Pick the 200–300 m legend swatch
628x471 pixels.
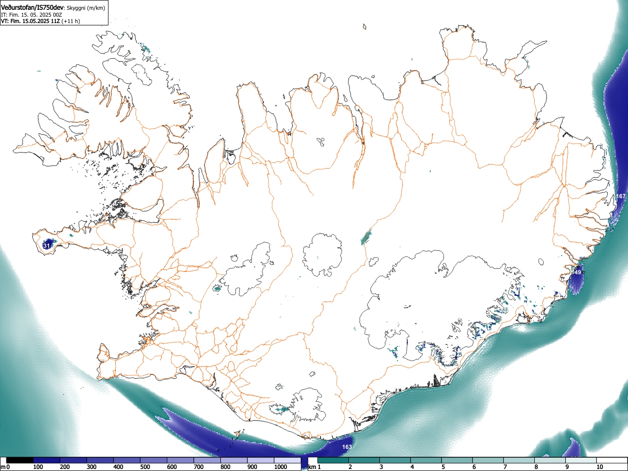pyautogui.click(x=73, y=460)
